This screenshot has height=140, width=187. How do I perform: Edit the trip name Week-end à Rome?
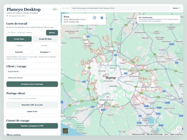pos(32,78)
